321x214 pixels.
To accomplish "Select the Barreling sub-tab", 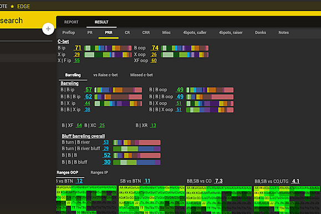I will click(73, 75).
